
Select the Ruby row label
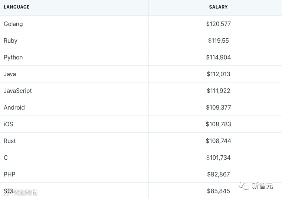(x=10, y=40)
